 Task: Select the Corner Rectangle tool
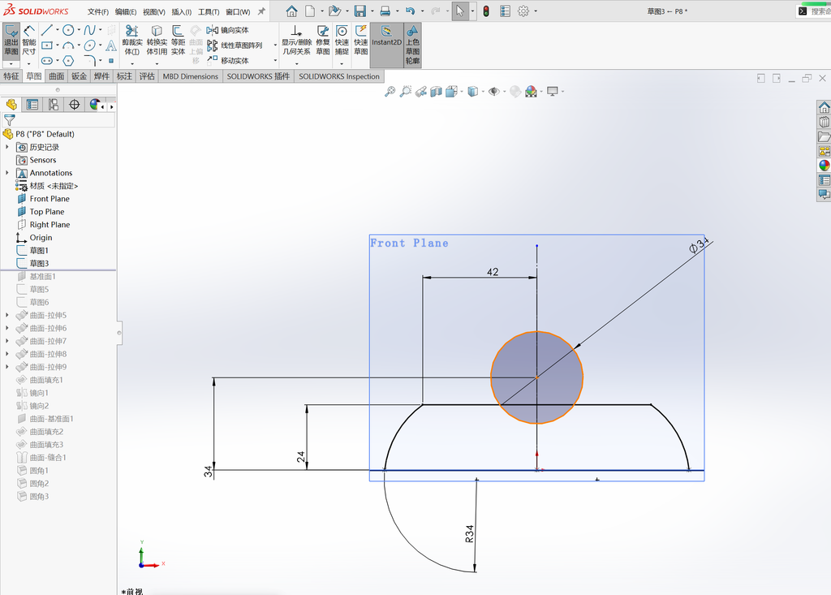pyautogui.click(x=46, y=45)
